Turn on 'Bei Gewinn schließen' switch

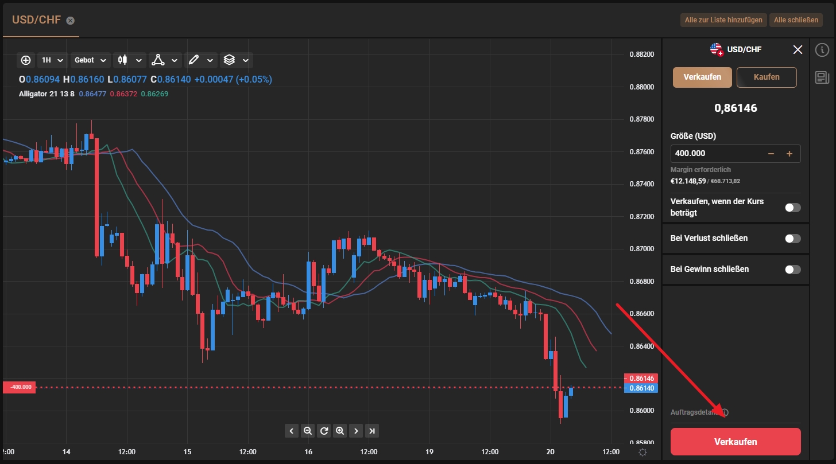tap(792, 270)
